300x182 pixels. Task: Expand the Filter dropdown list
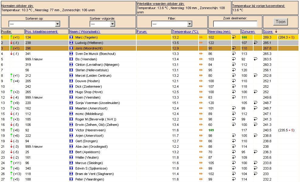pos(172,24)
